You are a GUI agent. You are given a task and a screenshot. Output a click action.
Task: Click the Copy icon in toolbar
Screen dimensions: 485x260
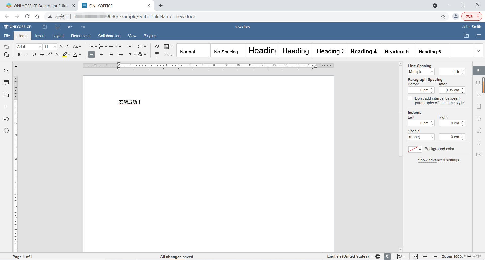tap(6, 47)
